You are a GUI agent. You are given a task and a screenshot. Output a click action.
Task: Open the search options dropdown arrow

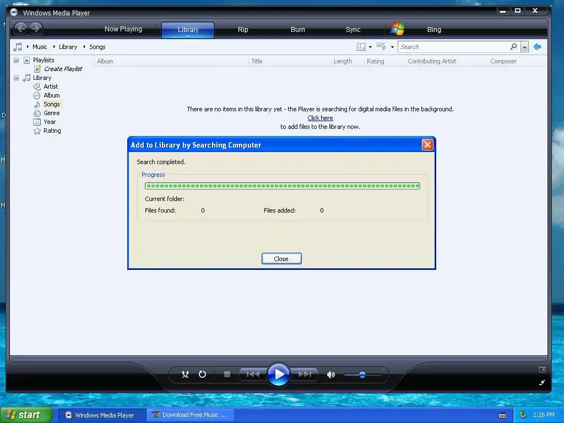[524, 47]
